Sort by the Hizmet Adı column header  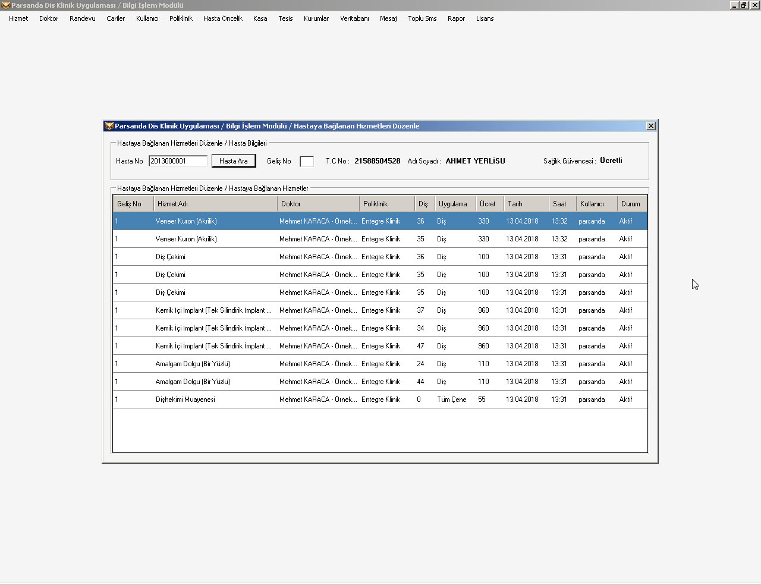(x=215, y=203)
